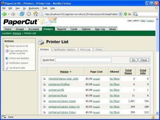Reload the page with the refresh icon
Screen dimensions: 160x120
click(x=22, y=14)
